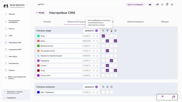Click the cart purchase icon in lead statuses header
This screenshot has height=102, width=182.
111,31
